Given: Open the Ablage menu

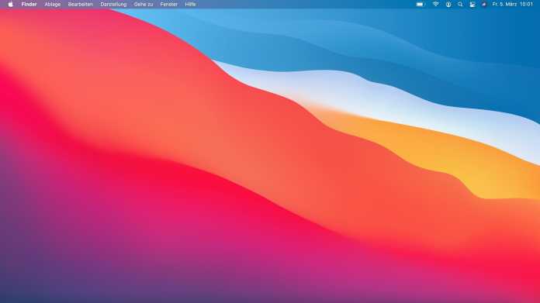Looking at the screenshot, I should [x=52, y=5].
